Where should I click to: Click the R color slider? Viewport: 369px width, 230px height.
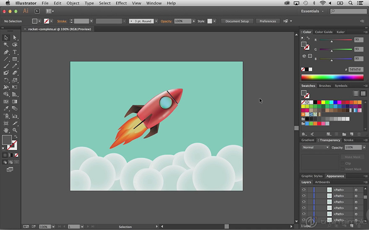[336, 40]
